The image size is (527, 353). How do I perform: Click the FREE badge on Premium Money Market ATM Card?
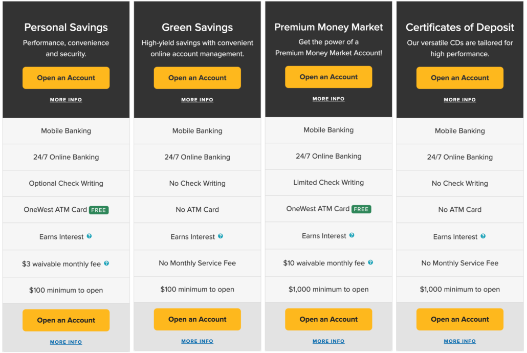pyautogui.click(x=362, y=209)
